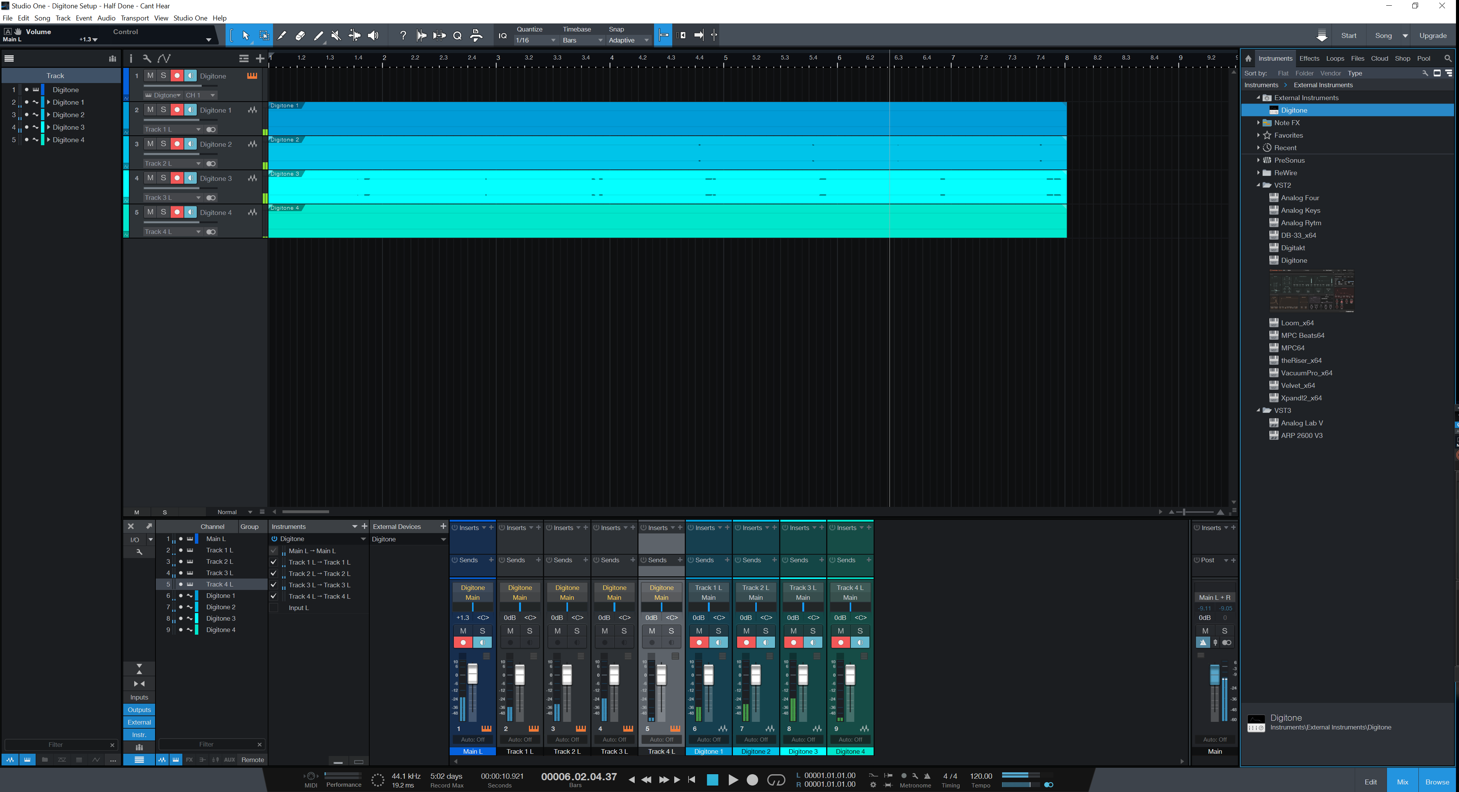
Task: Expand the PreSonus folder in browser
Action: click(x=1258, y=160)
